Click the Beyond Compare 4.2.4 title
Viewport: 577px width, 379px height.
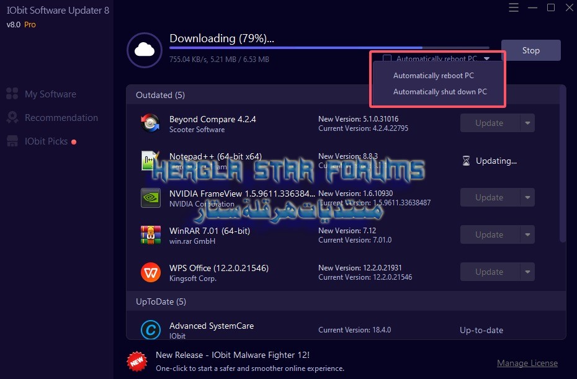[212, 119]
